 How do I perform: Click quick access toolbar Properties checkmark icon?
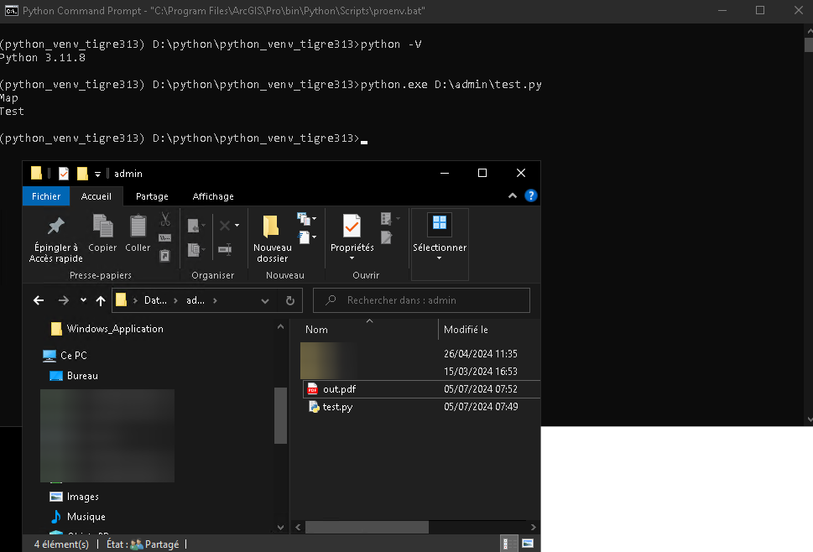[64, 174]
